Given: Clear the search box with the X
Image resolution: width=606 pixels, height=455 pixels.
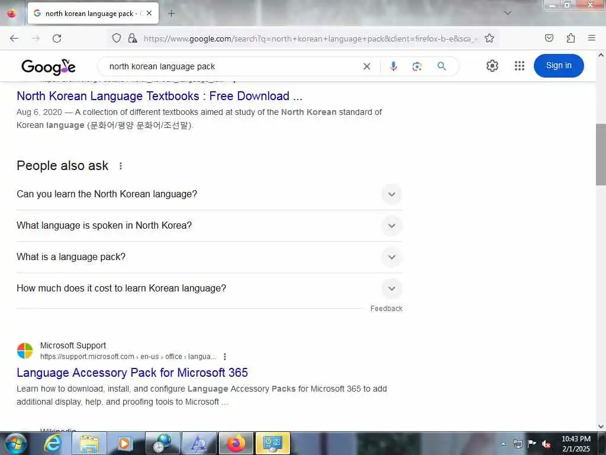Looking at the screenshot, I should tap(367, 66).
